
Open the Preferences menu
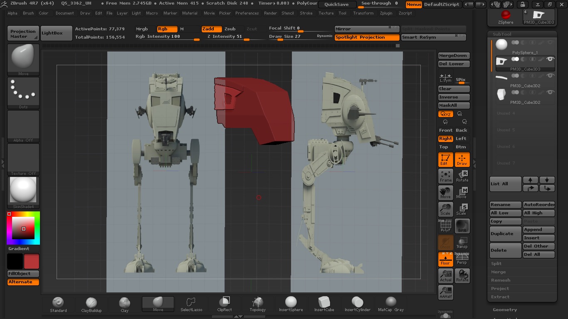pos(247,13)
